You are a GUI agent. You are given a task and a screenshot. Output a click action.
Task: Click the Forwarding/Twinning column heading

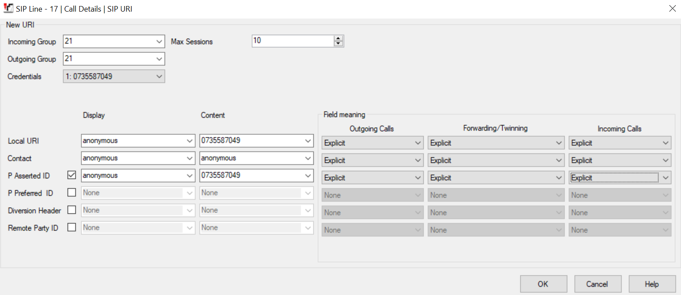pos(495,128)
